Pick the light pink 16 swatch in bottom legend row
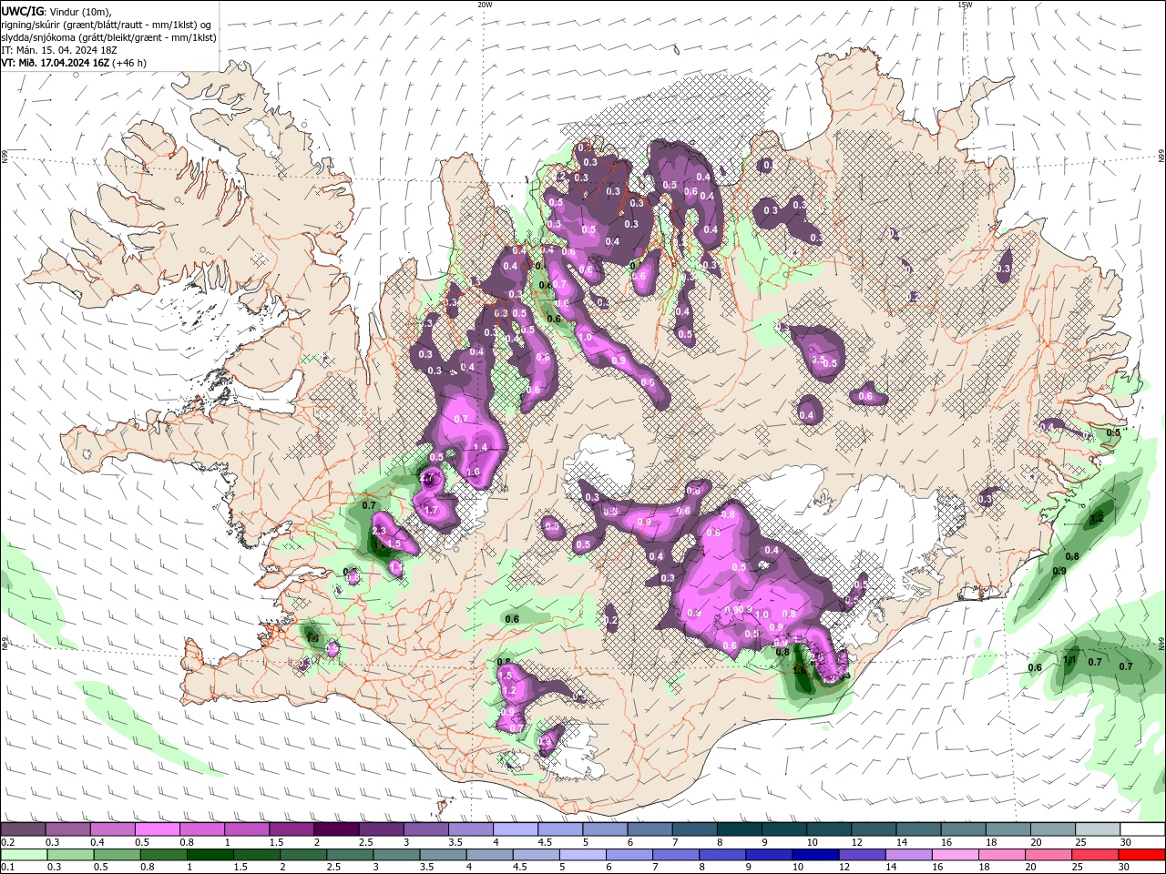Image resolution: width=1166 pixels, height=874 pixels. [x=956, y=855]
